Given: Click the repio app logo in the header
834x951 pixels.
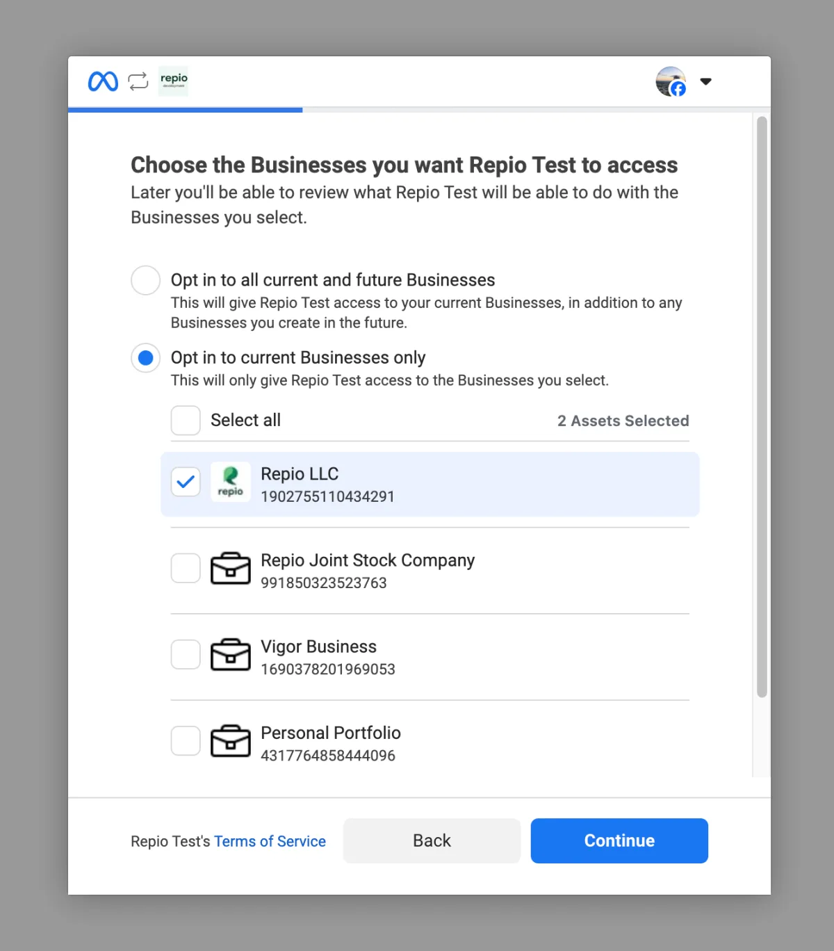Looking at the screenshot, I should [173, 81].
